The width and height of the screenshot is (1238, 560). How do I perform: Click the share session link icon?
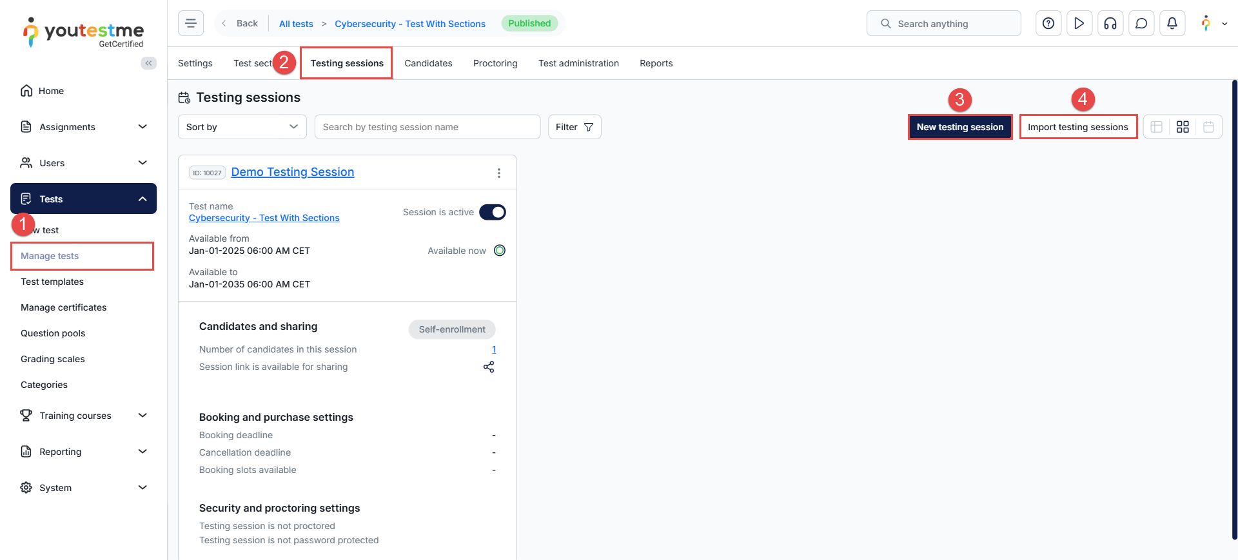[x=489, y=367]
